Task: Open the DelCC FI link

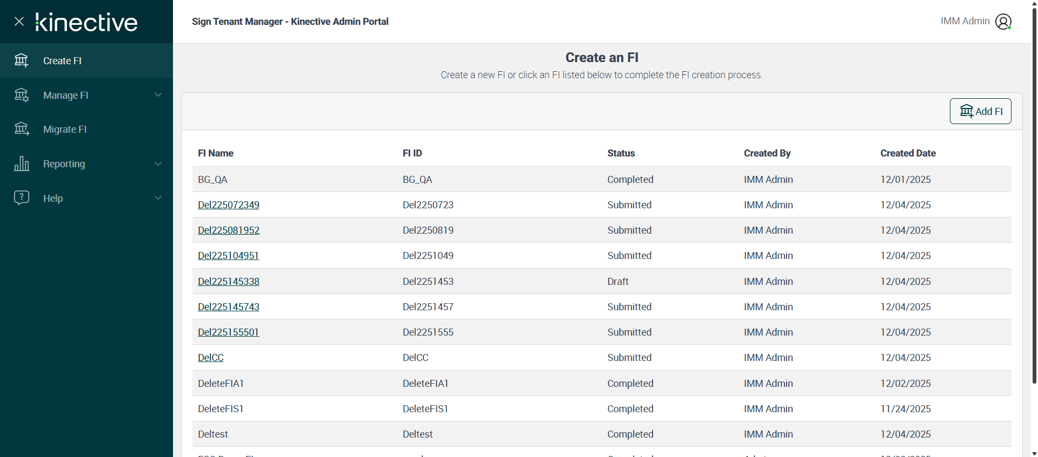Action: tap(211, 358)
